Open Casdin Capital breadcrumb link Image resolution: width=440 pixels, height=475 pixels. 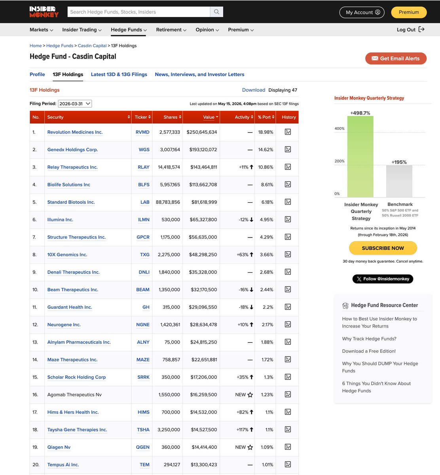[x=92, y=46]
